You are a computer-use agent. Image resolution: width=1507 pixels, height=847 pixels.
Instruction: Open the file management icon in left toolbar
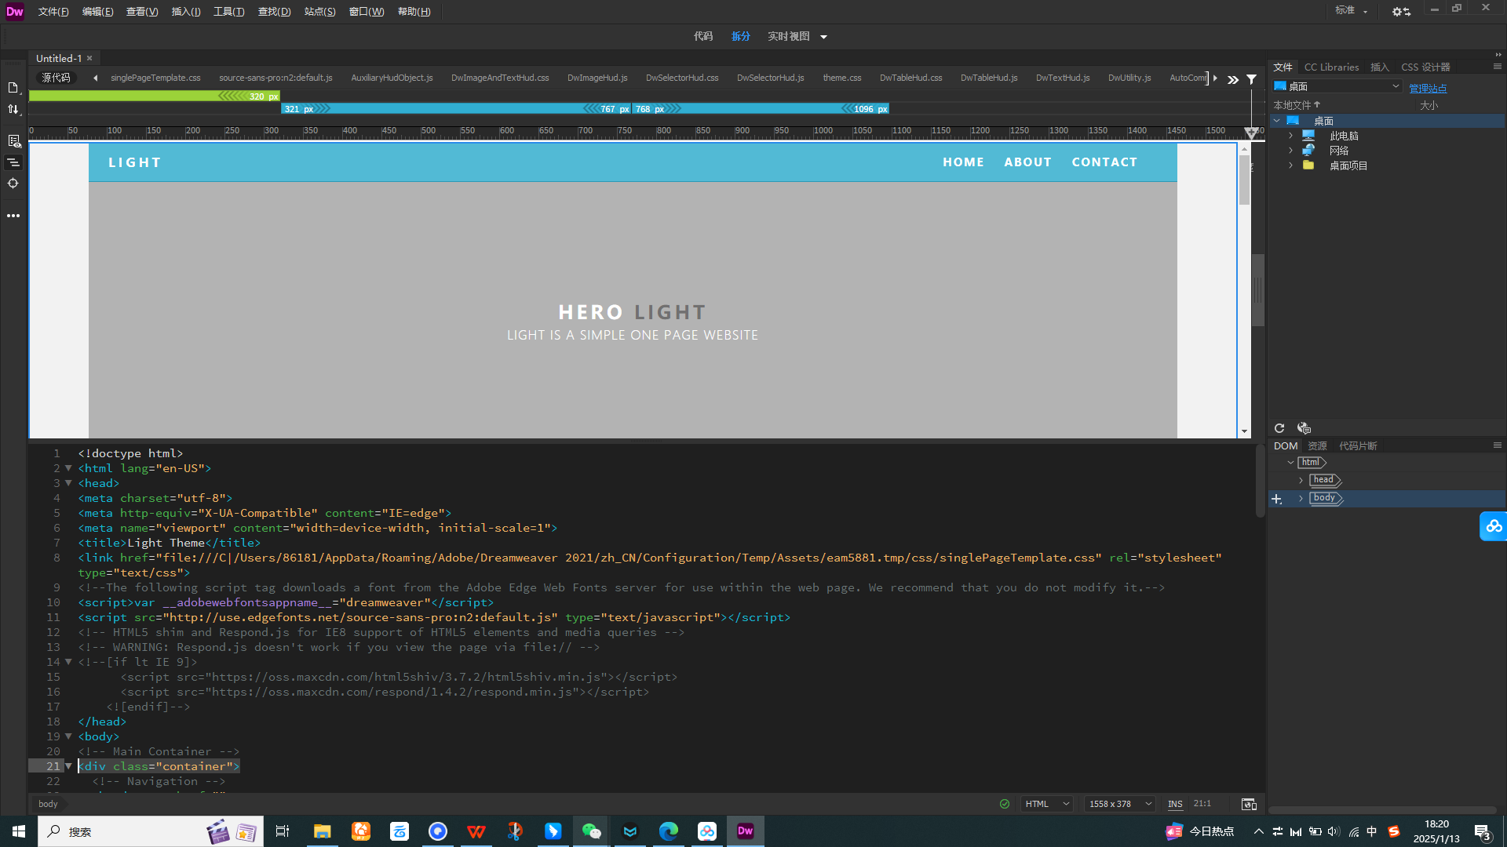point(13,87)
